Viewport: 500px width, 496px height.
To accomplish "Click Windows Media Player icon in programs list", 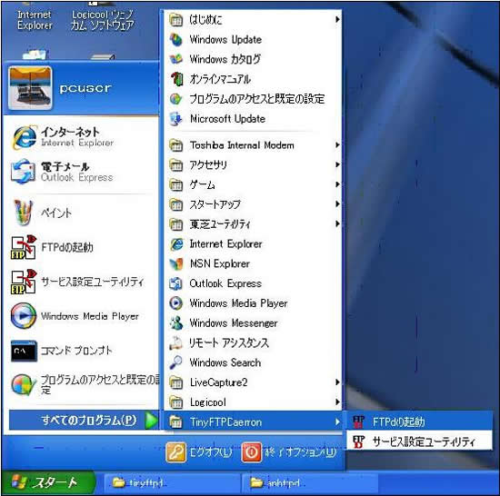I will tap(176, 303).
